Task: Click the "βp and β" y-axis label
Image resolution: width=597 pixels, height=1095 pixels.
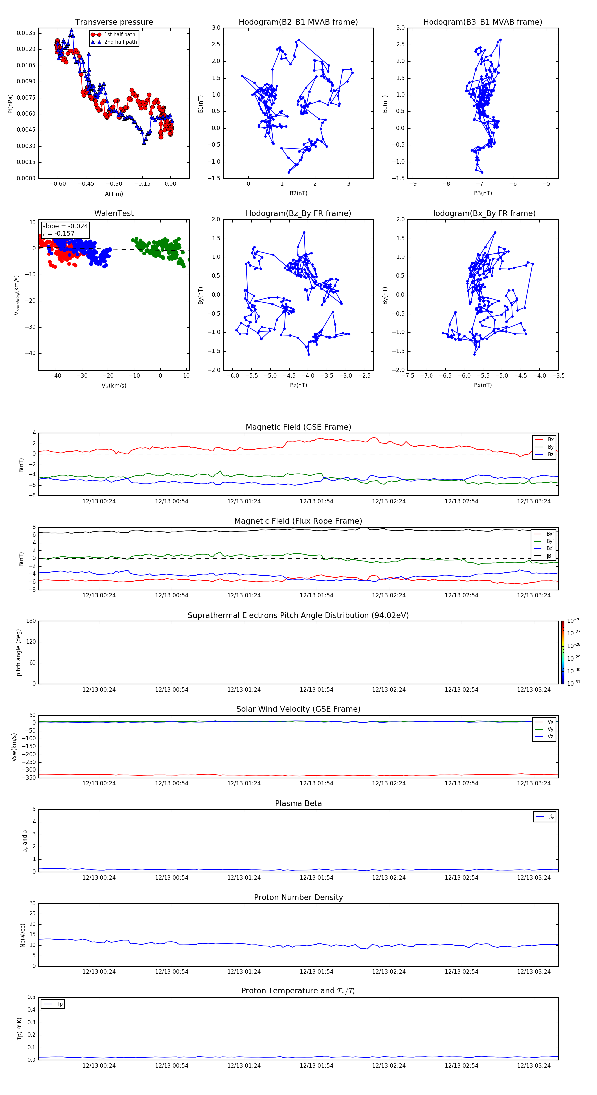Action: pos(25,841)
